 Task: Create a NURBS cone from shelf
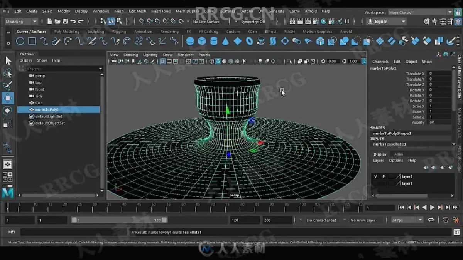pyautogui.click(x=226, y=41)
